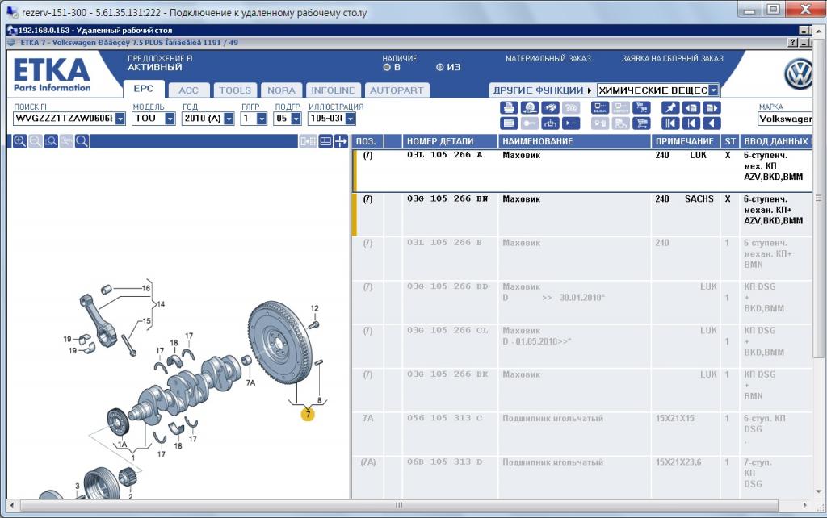Open the ИЛЛЮСТРАЦИЯ dropdown
Viewport: 827px width, 518px height.
click(x=351, y=119)
